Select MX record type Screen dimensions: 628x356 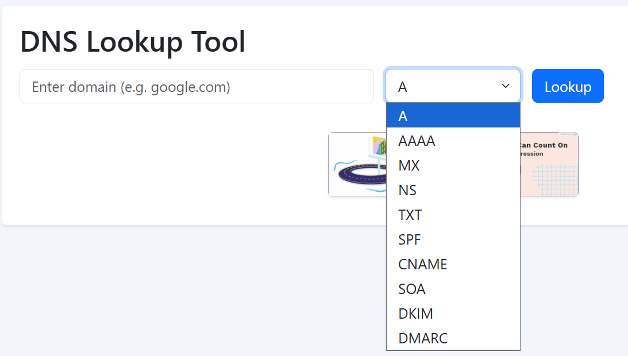coord(453,165)
